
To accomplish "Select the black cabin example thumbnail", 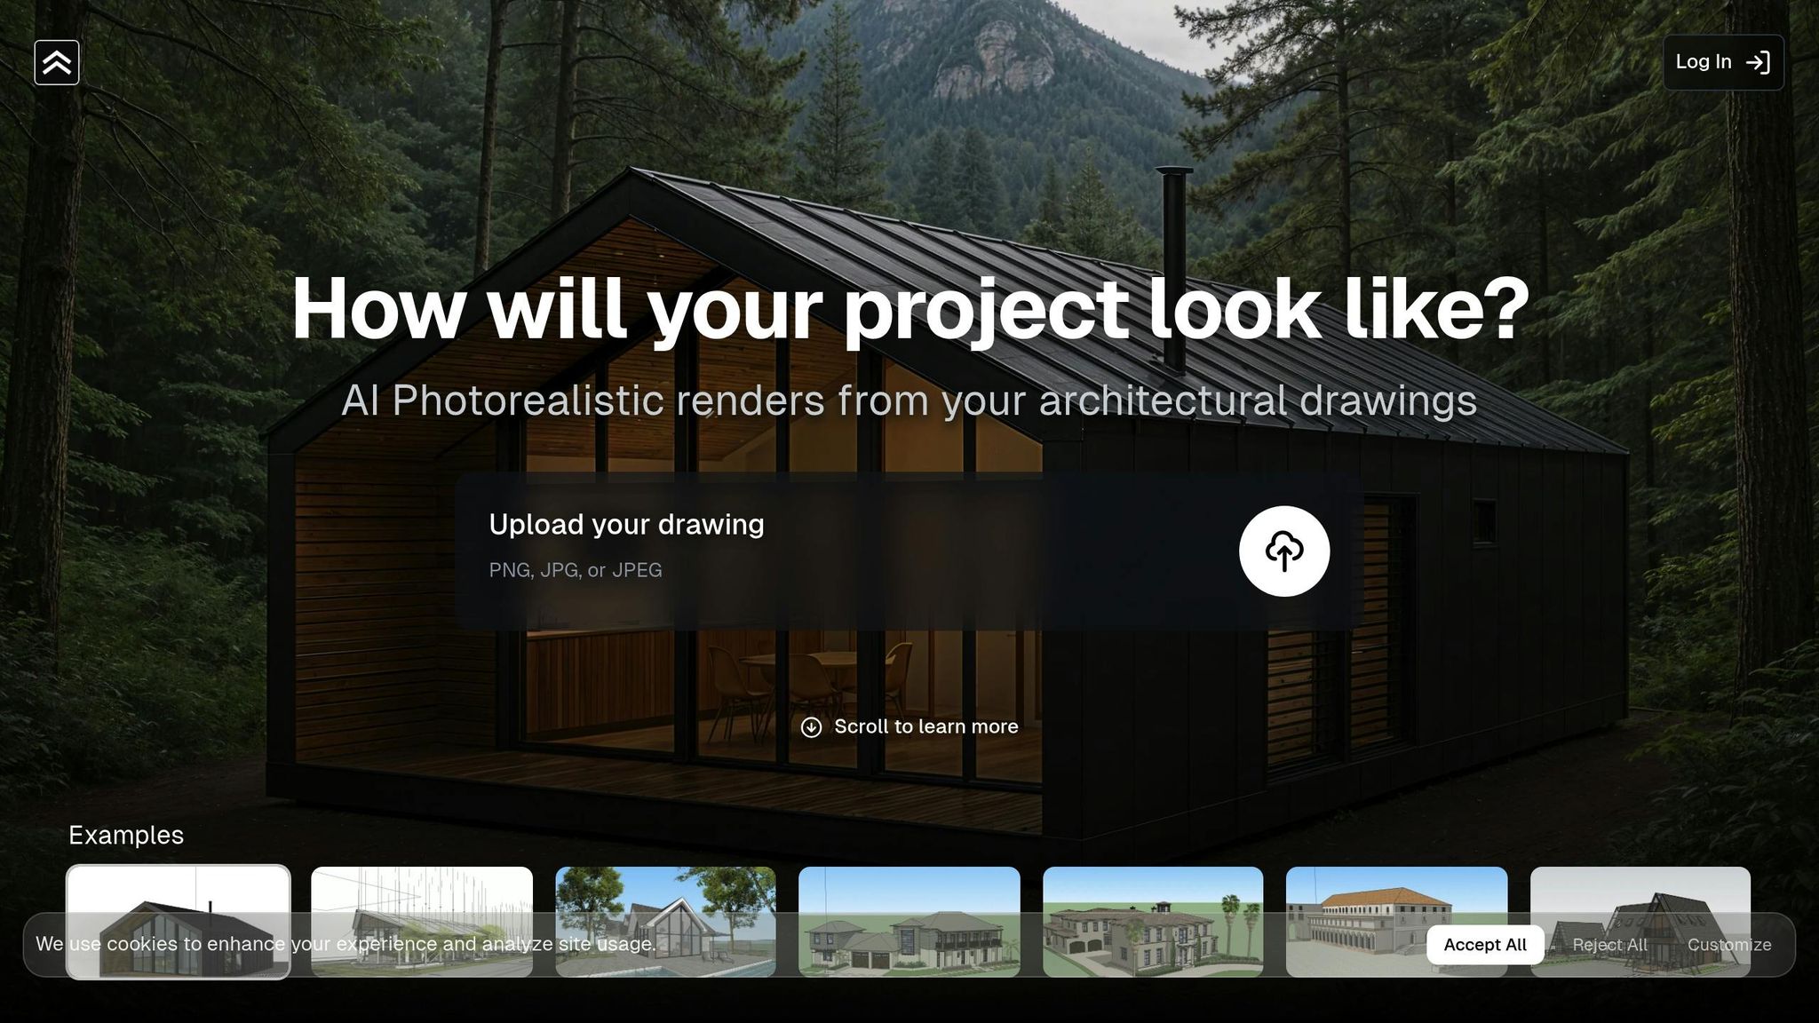I will click(179, 922).
